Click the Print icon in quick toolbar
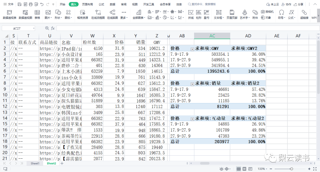The width and height of the screenshot is (320, 172). tap(31, 4)
